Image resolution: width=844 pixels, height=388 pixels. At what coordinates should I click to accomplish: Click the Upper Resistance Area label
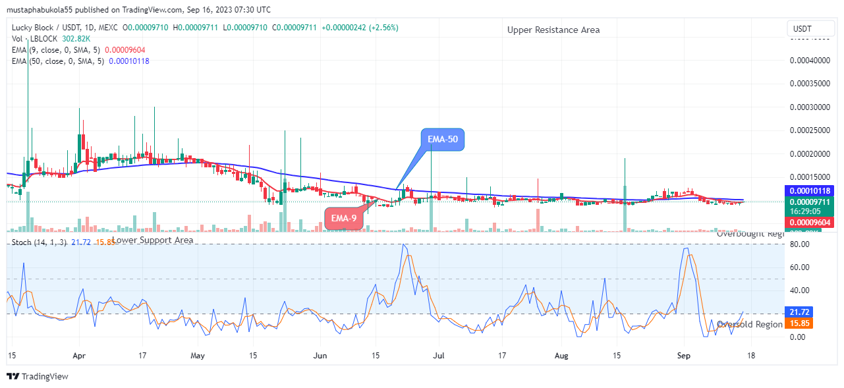pyautogui.click(x=553, y=30)
